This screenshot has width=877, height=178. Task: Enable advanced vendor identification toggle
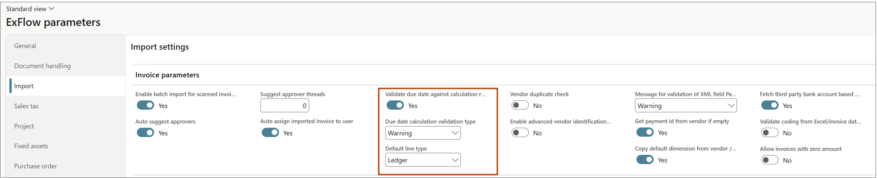(x=520, y=133)
